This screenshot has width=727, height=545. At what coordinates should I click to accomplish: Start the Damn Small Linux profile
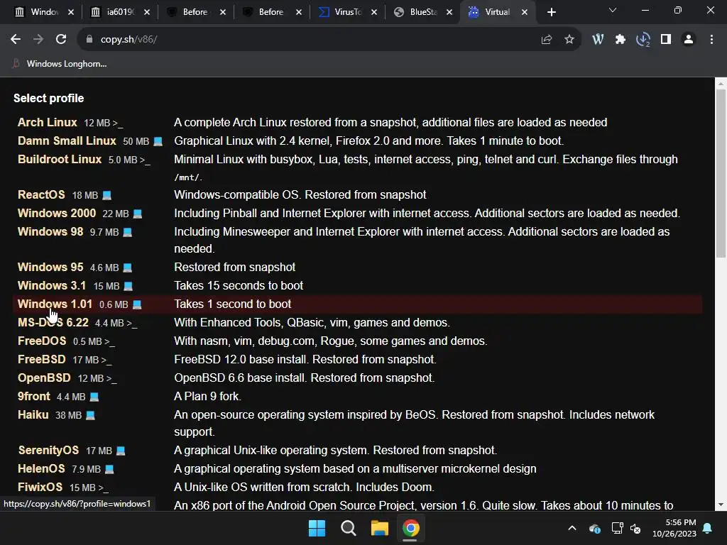tap(67, 141)
